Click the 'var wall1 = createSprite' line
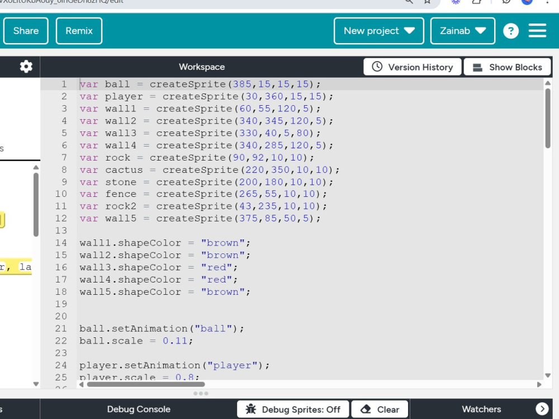This screenshot has width=559, height=419. tap(200, 109)
